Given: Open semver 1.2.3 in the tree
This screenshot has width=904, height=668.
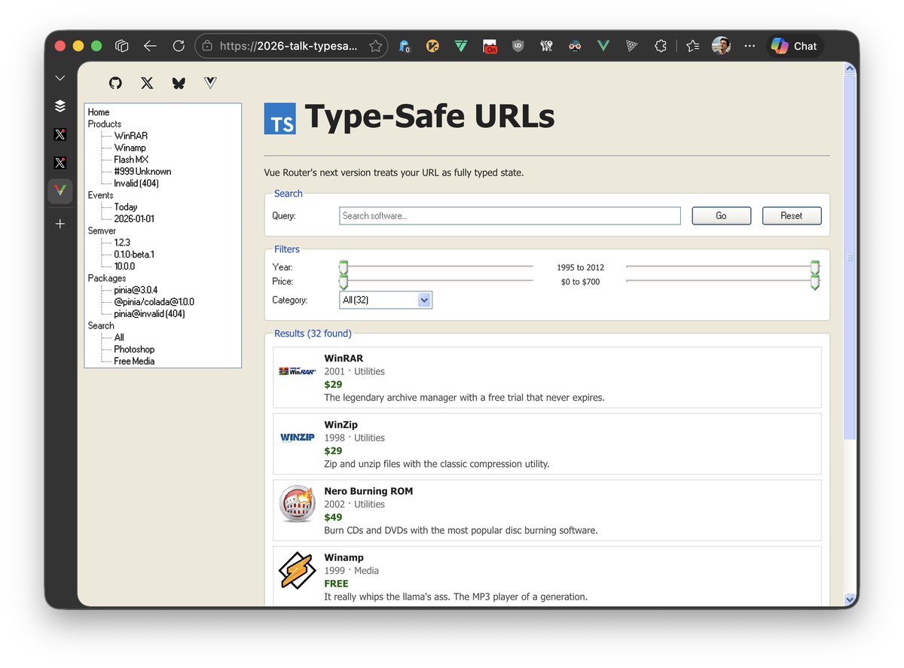Looking at the screenshot, I should point(122,242).
